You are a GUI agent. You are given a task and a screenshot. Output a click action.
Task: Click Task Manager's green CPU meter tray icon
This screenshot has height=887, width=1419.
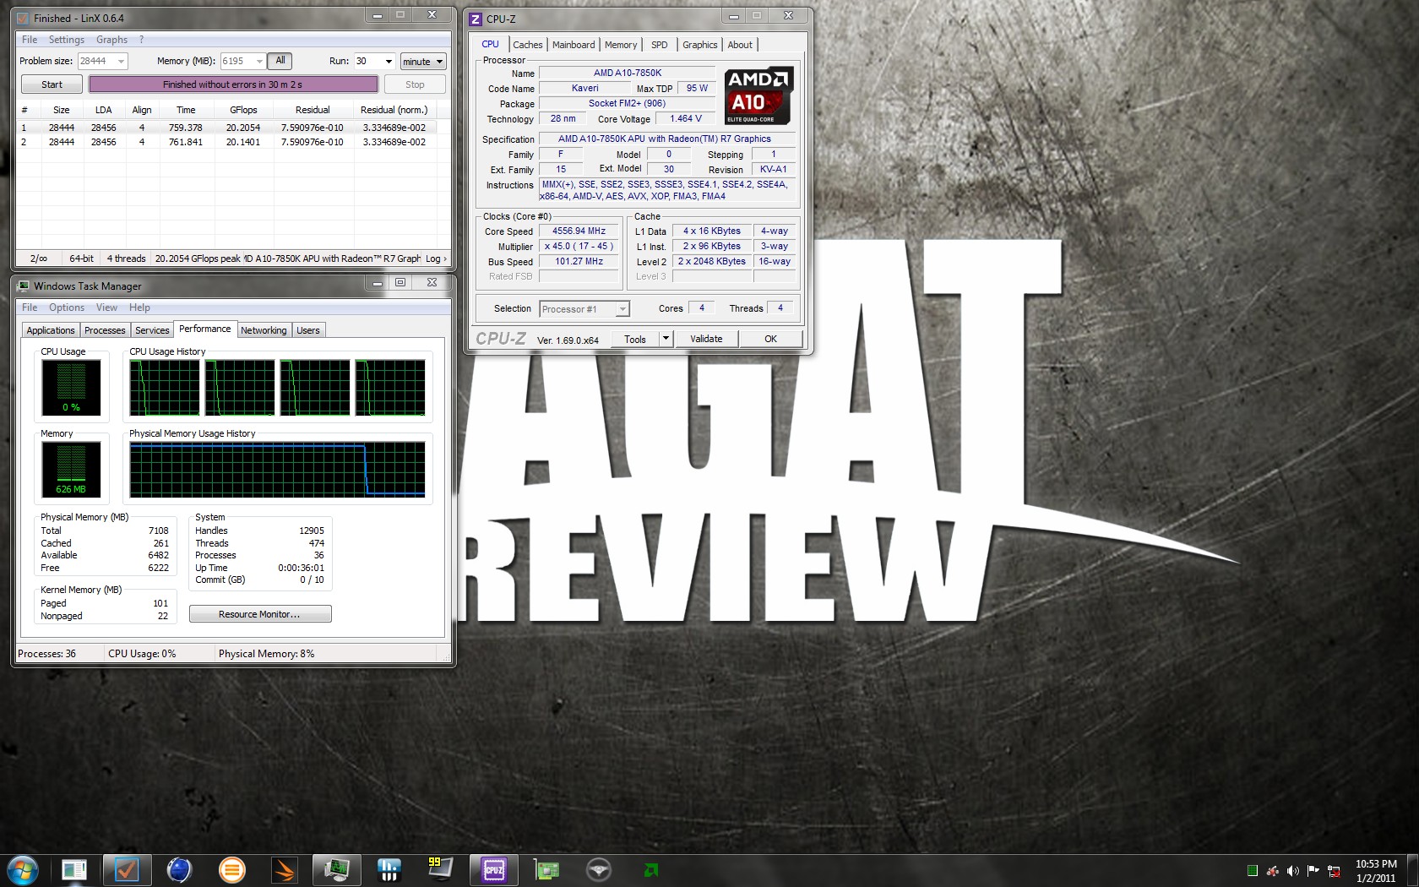tap(1253, 871)
